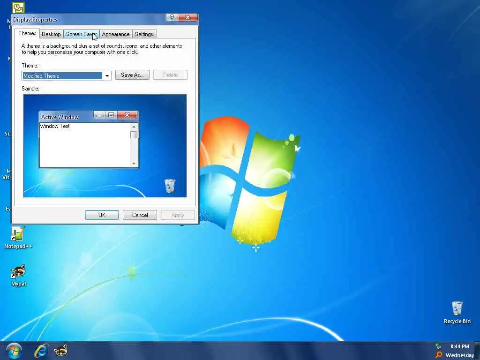Click the sample window minimize button
Screen dimensions: 480x360
[x=99, y=115]
